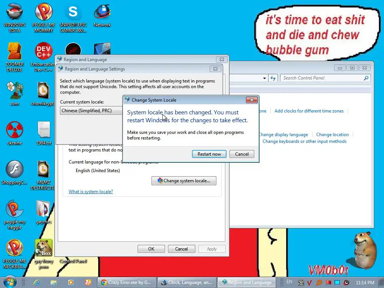
Task: Select the Skype SNIPED!! EPIC GAMER icon
Action: [x=73, y=17]
